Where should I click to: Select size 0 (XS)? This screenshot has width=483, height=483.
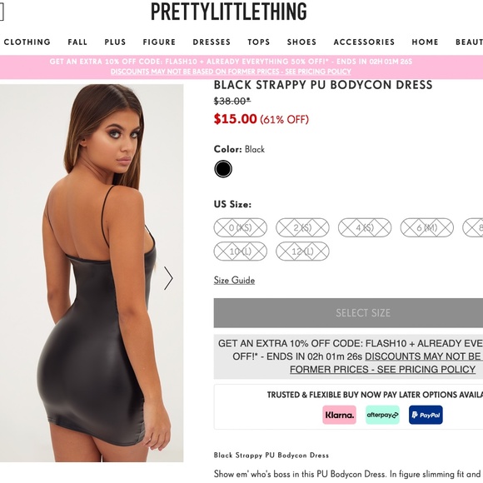pos(241,227)
